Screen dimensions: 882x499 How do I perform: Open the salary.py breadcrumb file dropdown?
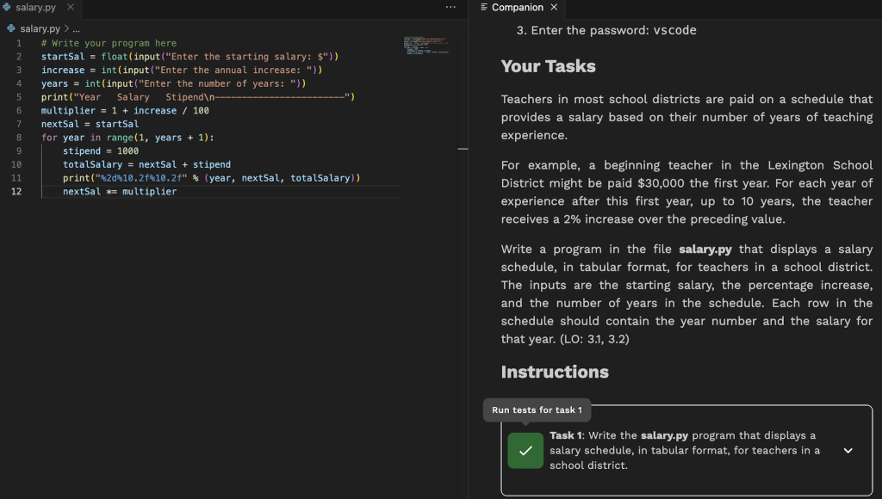40,29
